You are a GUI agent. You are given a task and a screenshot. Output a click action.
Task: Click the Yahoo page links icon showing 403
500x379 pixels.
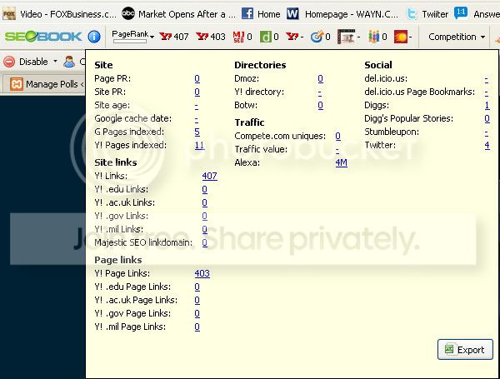pyautogui.click(x=202, y=37)
